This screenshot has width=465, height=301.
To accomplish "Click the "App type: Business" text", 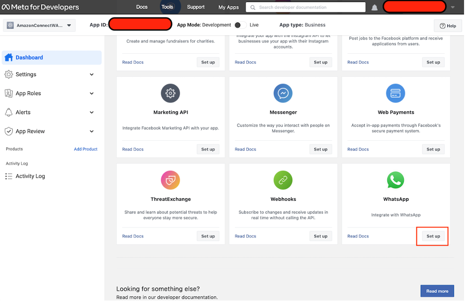I will click(302, 25).
